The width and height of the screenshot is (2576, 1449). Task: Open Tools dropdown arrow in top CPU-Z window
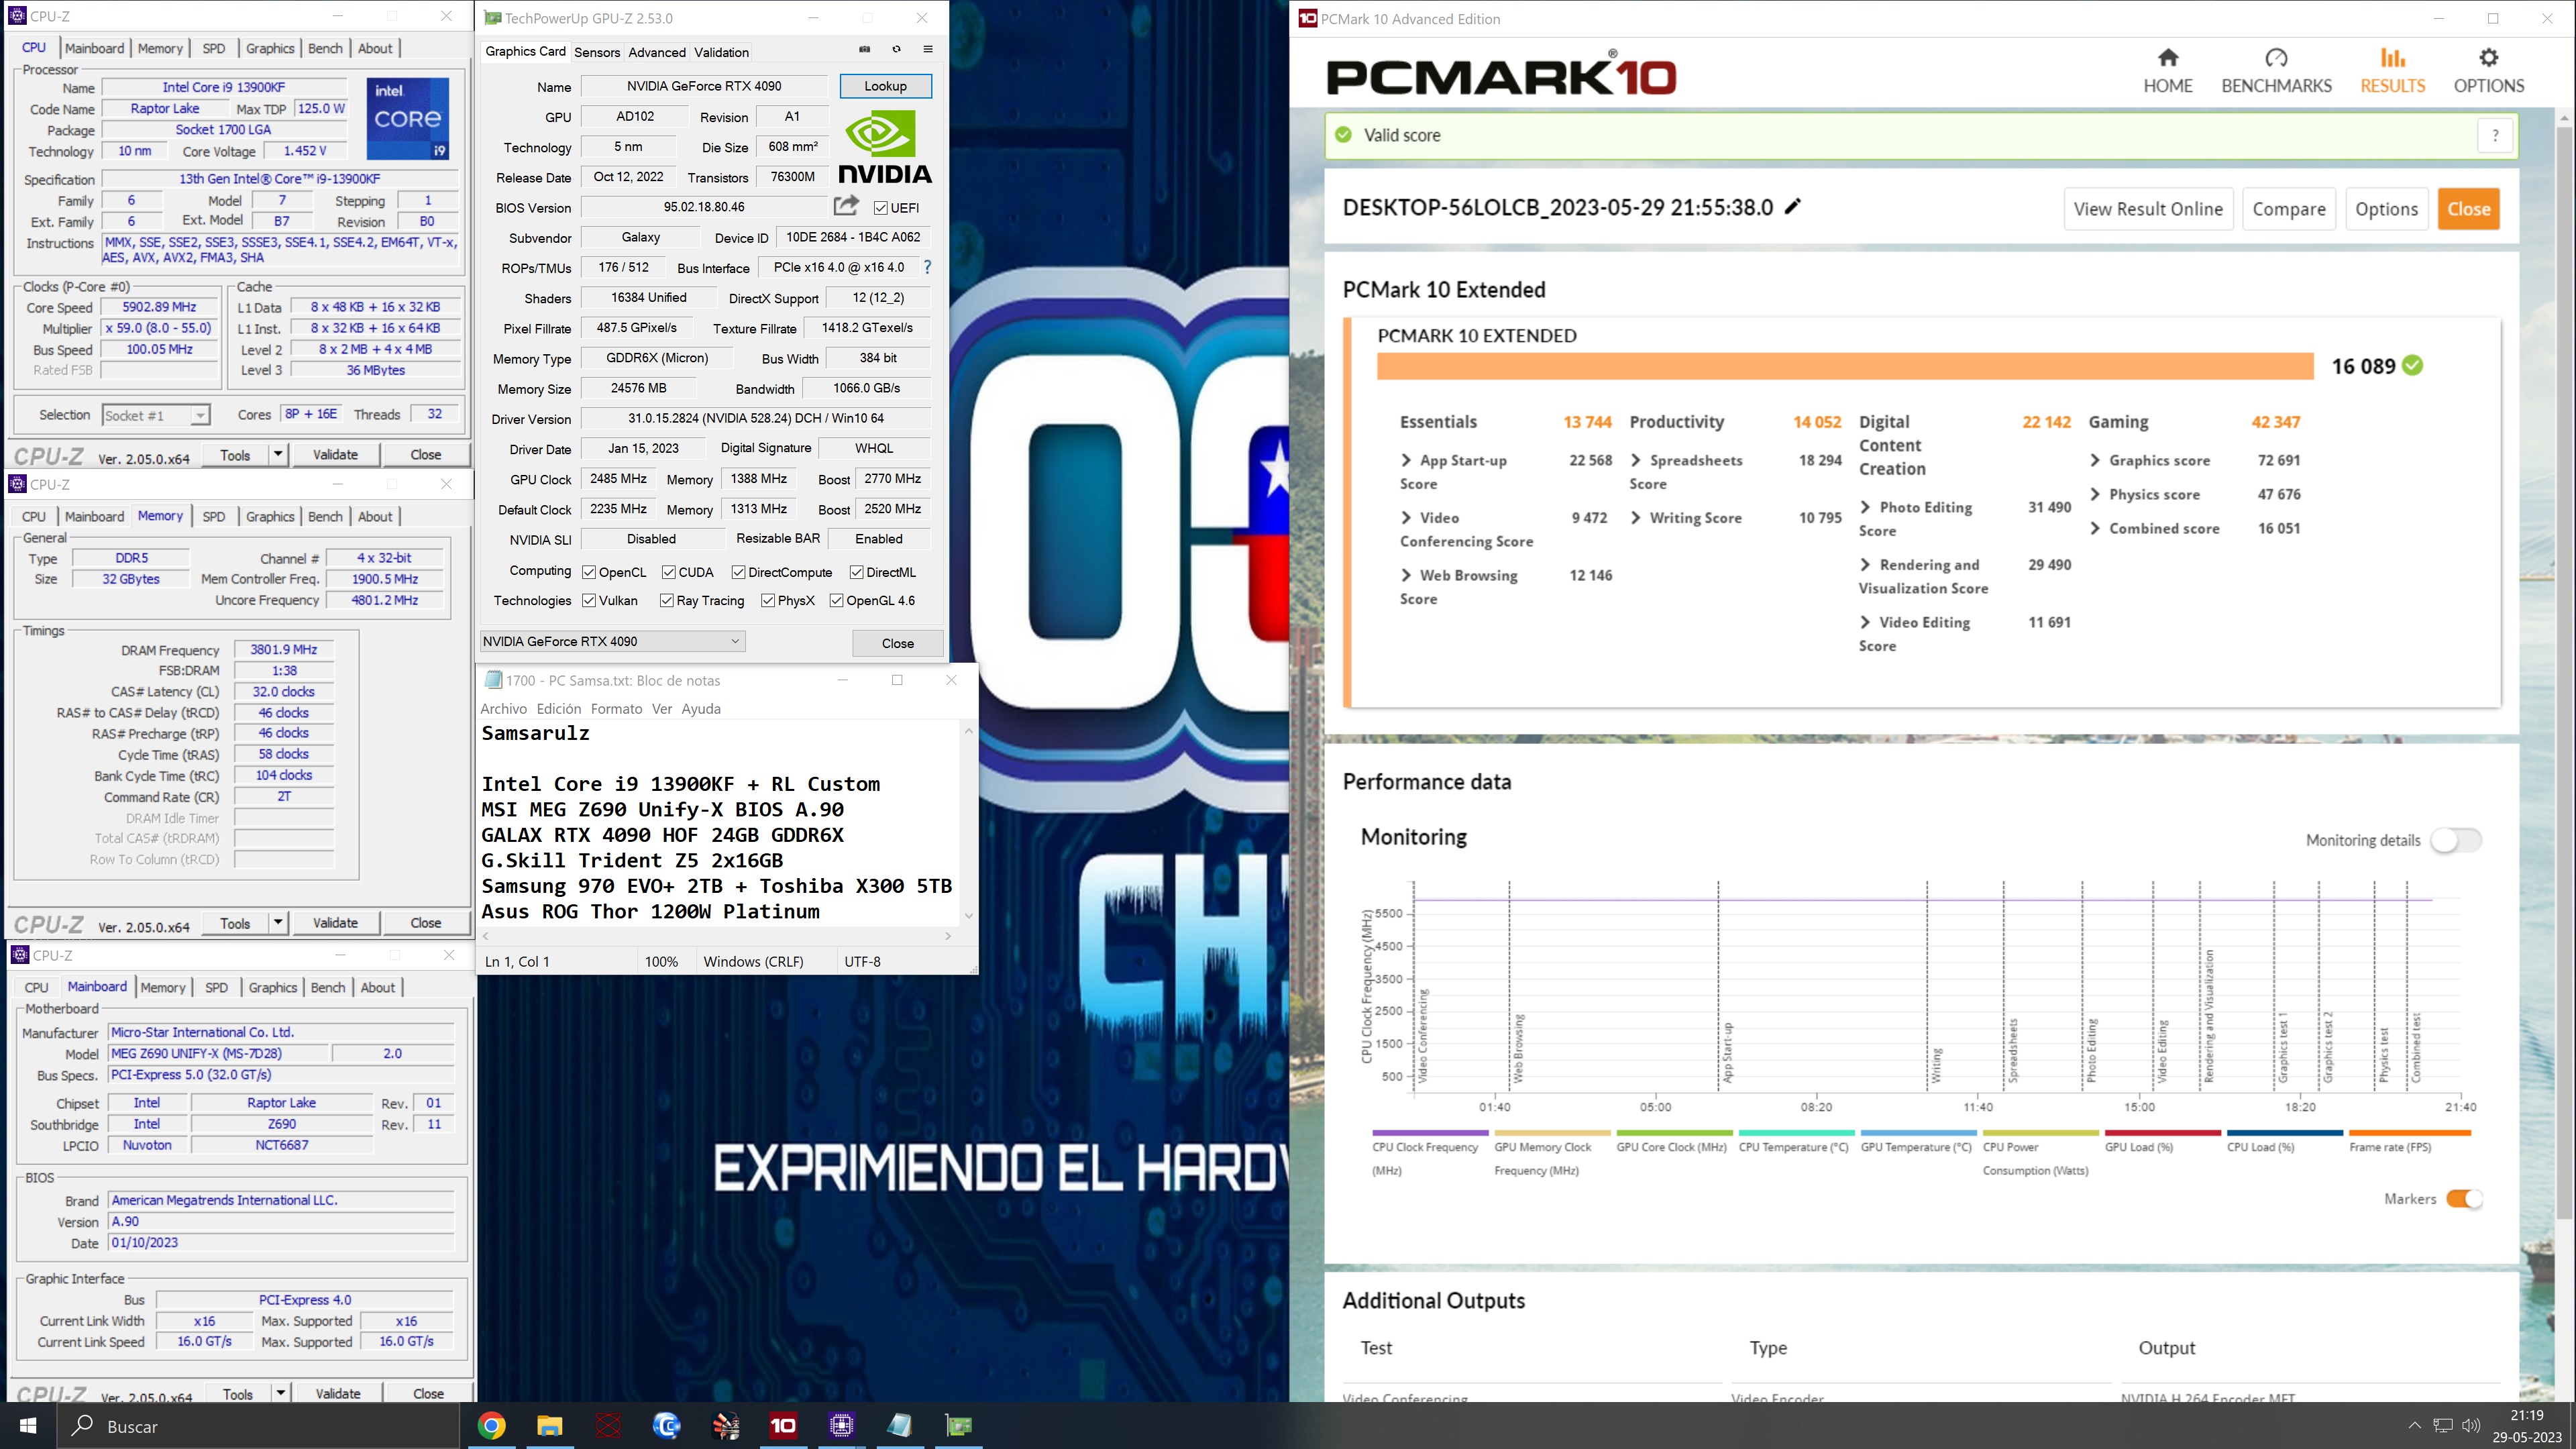coord(278,455)
